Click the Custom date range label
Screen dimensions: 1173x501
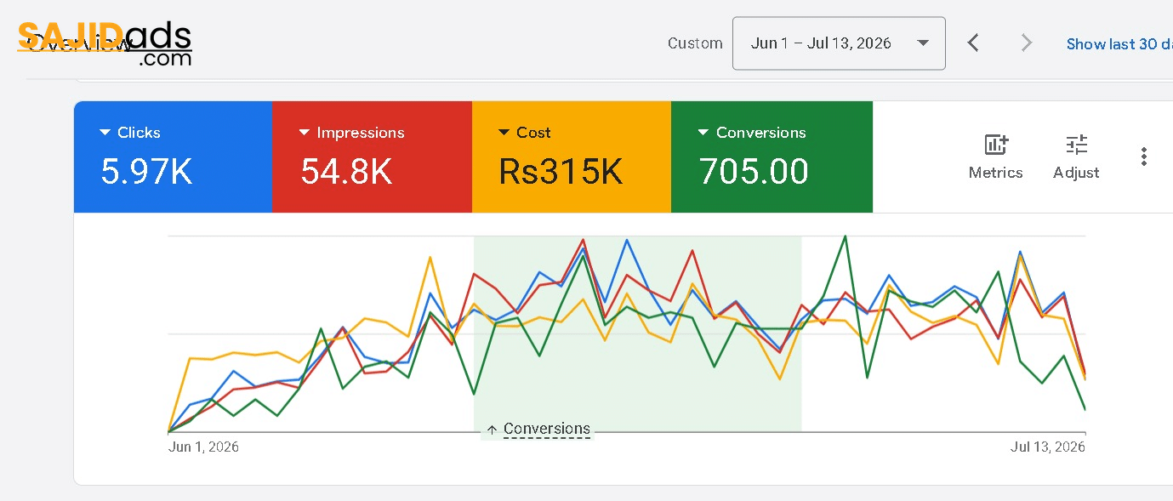[x=695, y=43]
